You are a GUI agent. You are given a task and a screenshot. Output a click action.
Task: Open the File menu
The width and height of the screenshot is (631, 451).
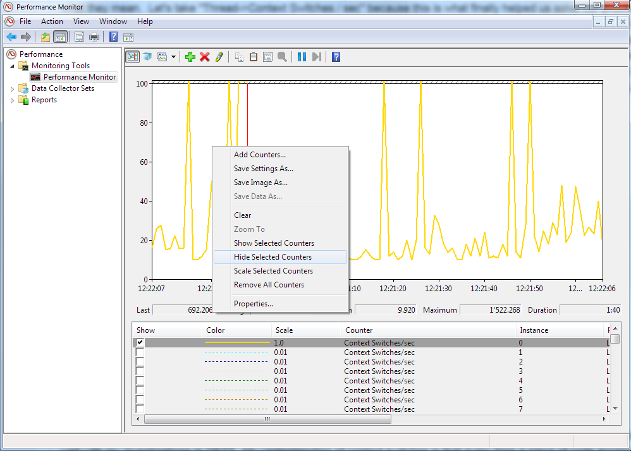coord(25,21)
